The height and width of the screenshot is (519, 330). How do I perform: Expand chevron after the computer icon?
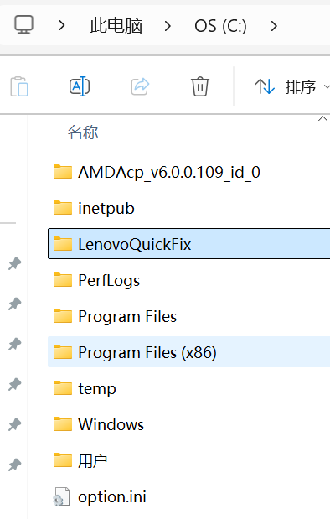coord(61,25)
